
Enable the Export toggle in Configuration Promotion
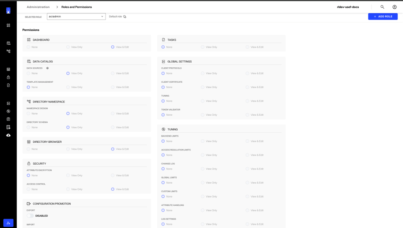click(30, 216)
